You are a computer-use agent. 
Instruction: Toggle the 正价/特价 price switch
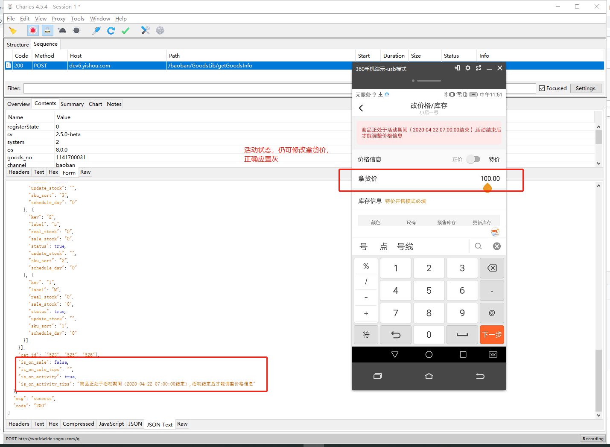(473, 159)
